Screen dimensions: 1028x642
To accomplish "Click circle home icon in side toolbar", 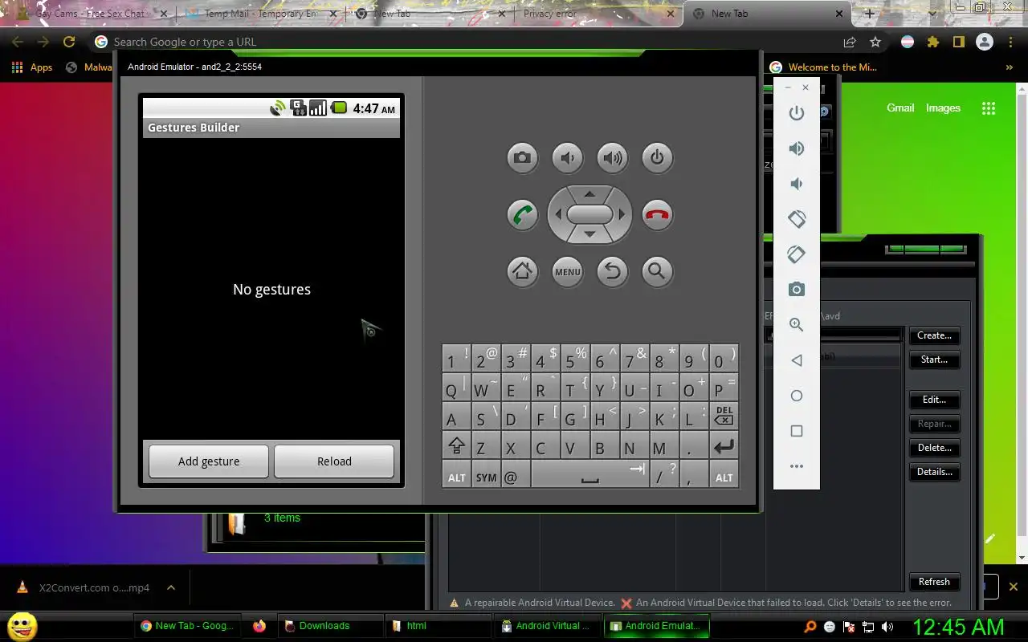I will [x=797, y=396].
